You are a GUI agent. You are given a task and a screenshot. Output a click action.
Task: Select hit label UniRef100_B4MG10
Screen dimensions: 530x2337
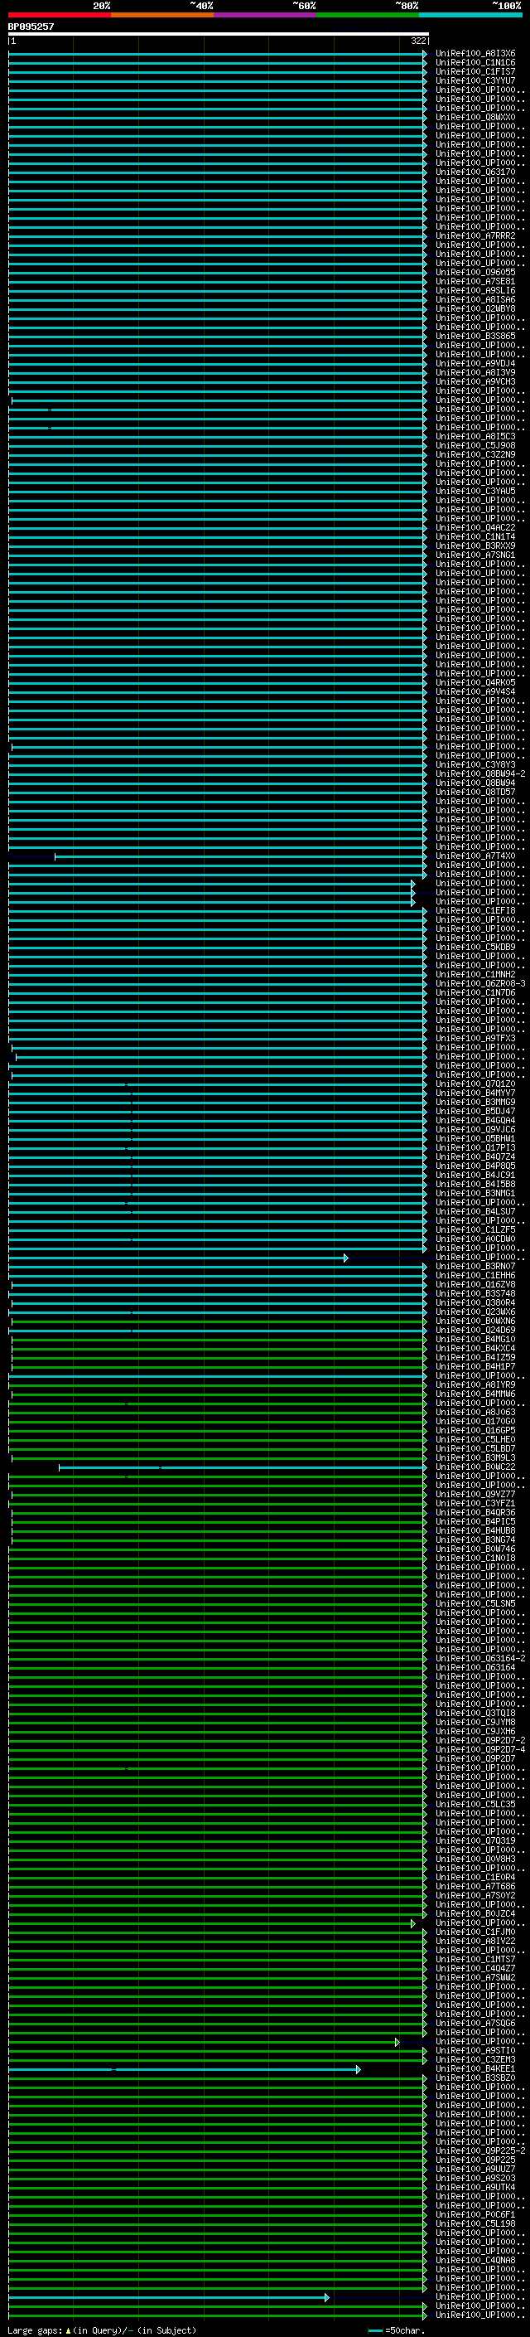click(475, 1339)
